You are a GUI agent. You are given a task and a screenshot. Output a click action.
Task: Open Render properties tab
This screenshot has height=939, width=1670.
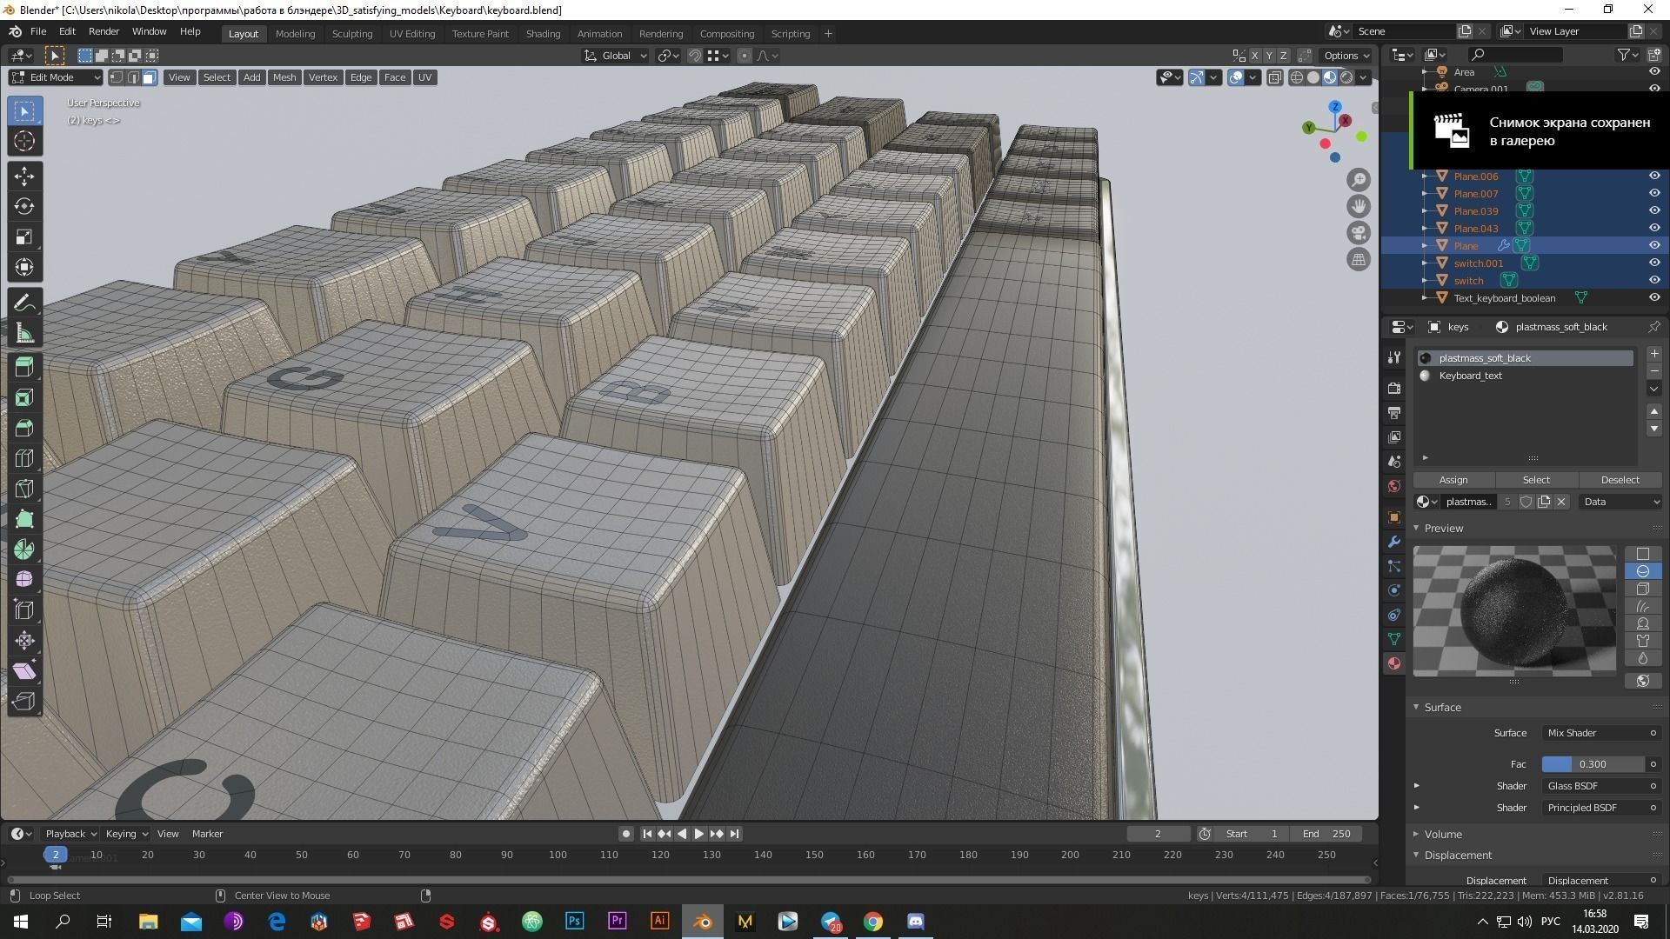tap(1394, 388)
